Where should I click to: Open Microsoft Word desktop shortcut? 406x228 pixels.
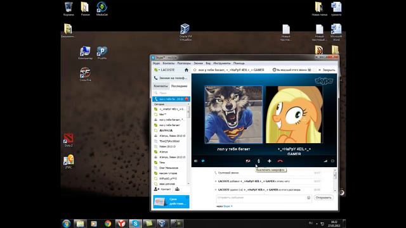pyautogui.click(x=336, y=32)
